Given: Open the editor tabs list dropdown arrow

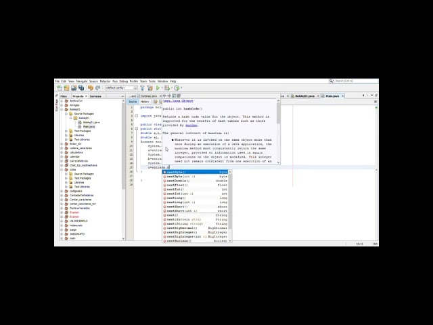Looking at the screenshot, I should click(x=371, y=95).
